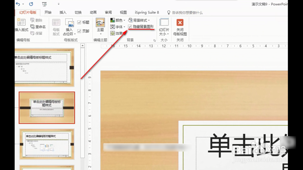Image resolution: width=303 pixels, height=170 pixels.
Task: Select the highlighted title layout thumbnail
Action: click(47, 108)
